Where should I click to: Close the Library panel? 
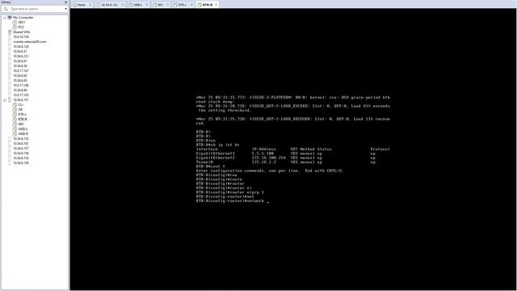point(66,2)
